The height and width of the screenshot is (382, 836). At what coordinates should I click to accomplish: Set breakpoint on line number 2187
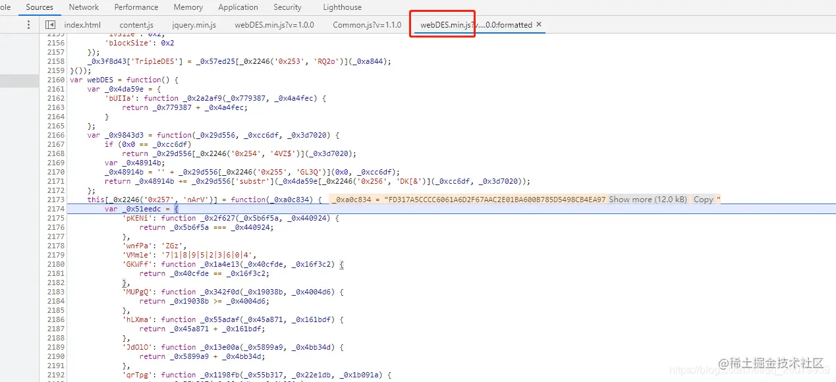pos(56,329)
